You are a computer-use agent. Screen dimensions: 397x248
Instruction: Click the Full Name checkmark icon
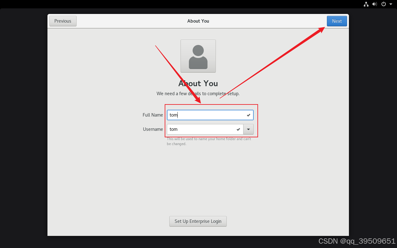(248, 115)
